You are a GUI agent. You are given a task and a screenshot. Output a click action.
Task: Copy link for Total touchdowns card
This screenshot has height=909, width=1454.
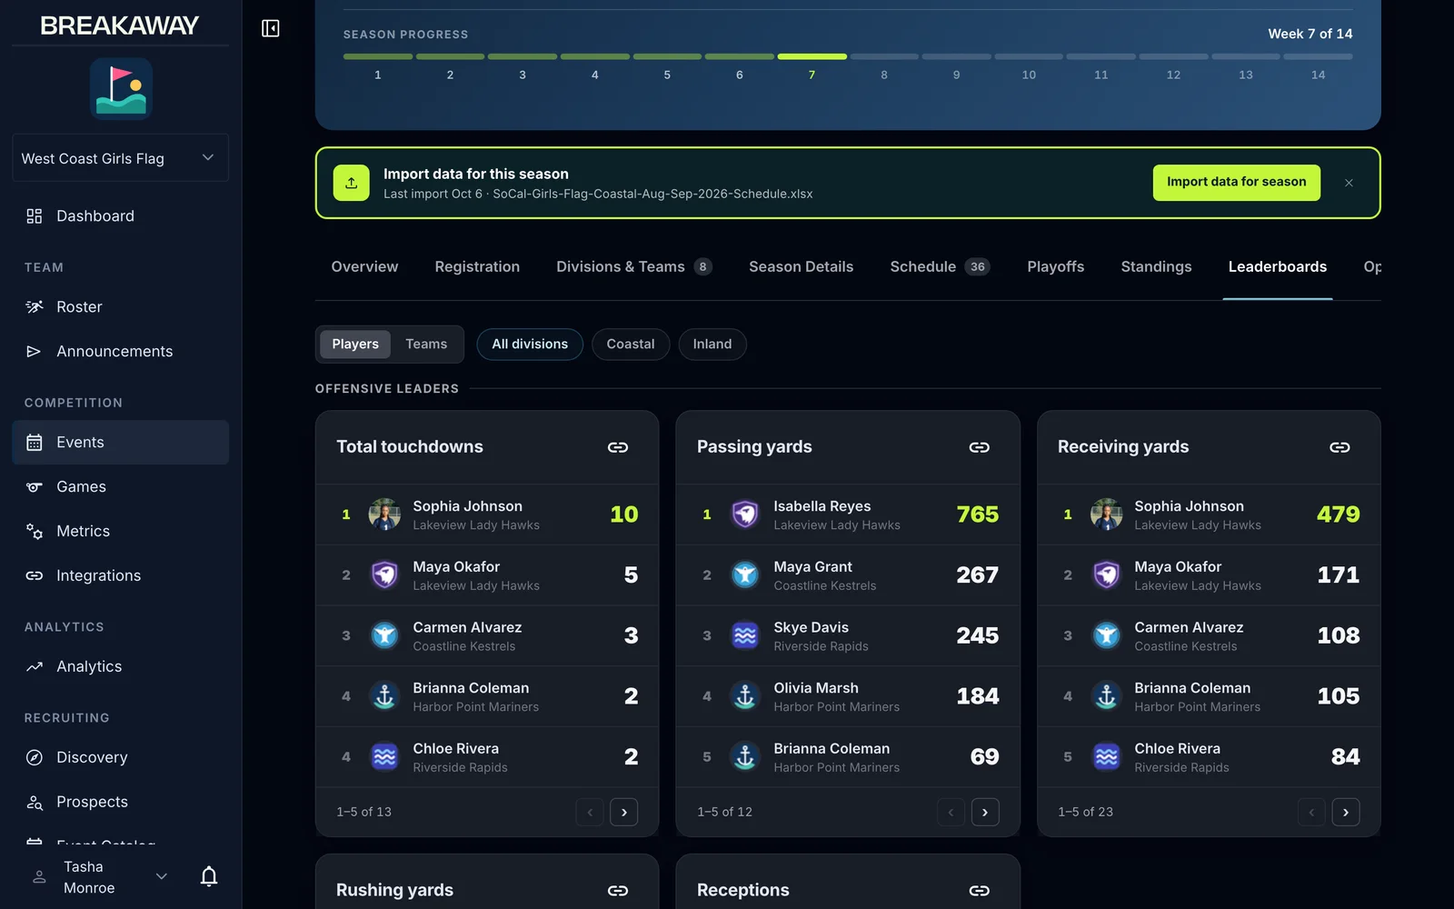click(x=618, y=447)
